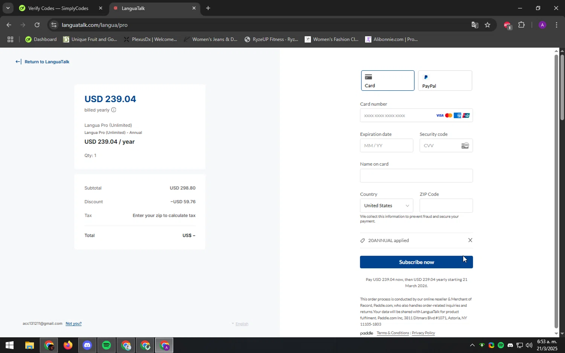
Task: Open the Country dropdown showing United States
Action: pos(386,206)
